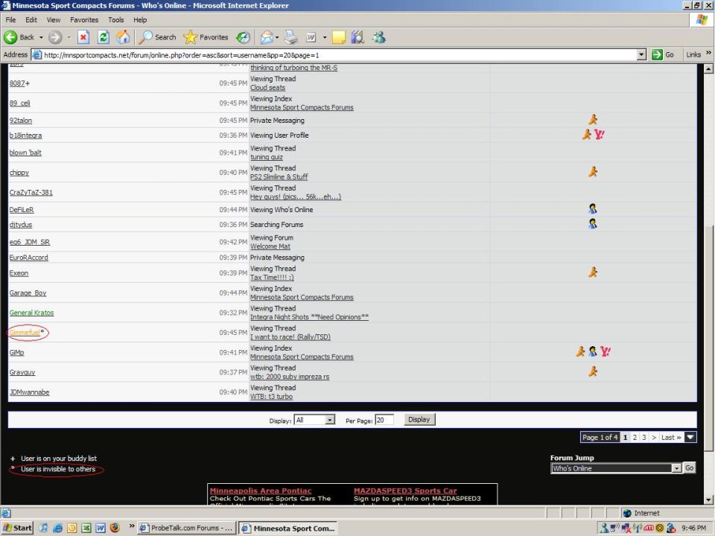
Task: Click the Display button
Action: click(x=419, y=419)
